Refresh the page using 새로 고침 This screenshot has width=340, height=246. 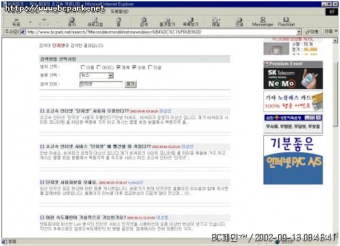pyautogui.click(x=95, y=22)
